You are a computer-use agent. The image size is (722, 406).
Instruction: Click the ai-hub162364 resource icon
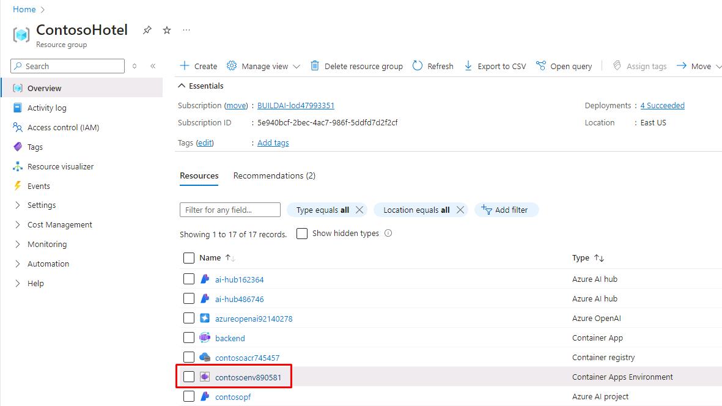[205, 279]
